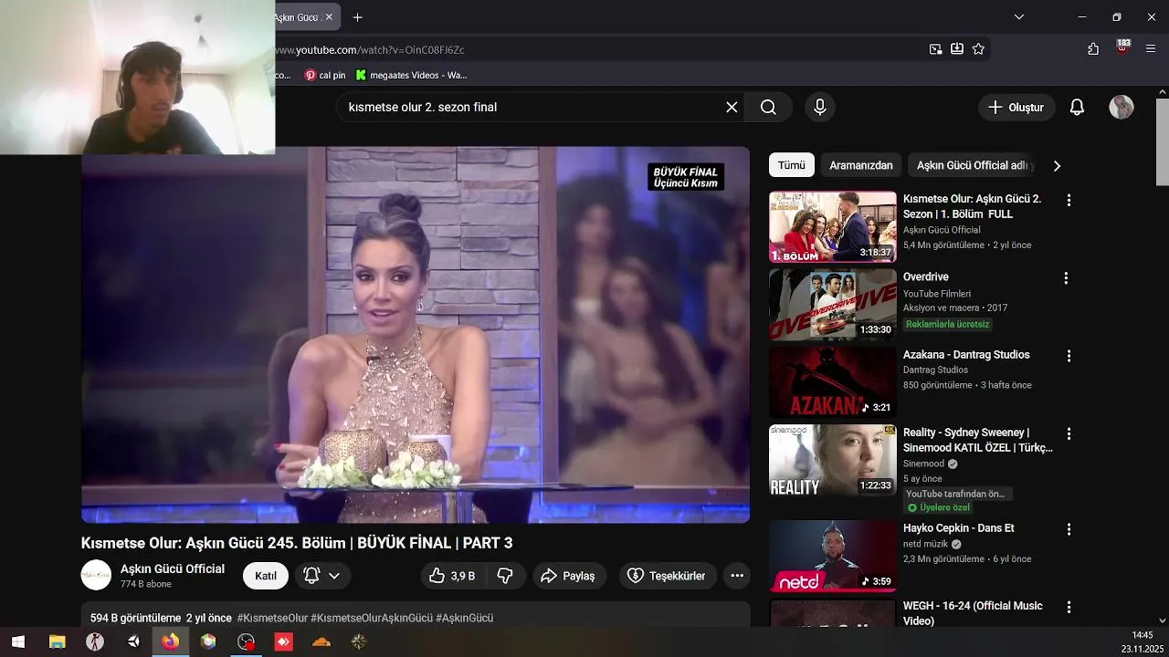This screenshot has width=1169, height=657.
Task: Open Windows Start menu
Action: [x=17, y=641]
